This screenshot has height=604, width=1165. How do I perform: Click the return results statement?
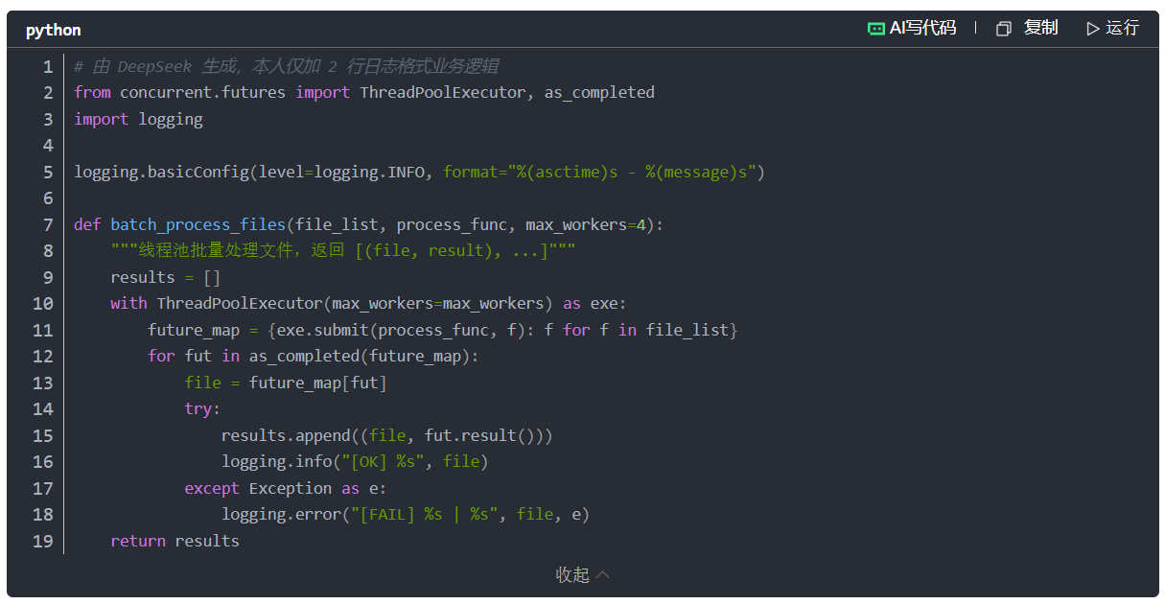pos(175,542)
